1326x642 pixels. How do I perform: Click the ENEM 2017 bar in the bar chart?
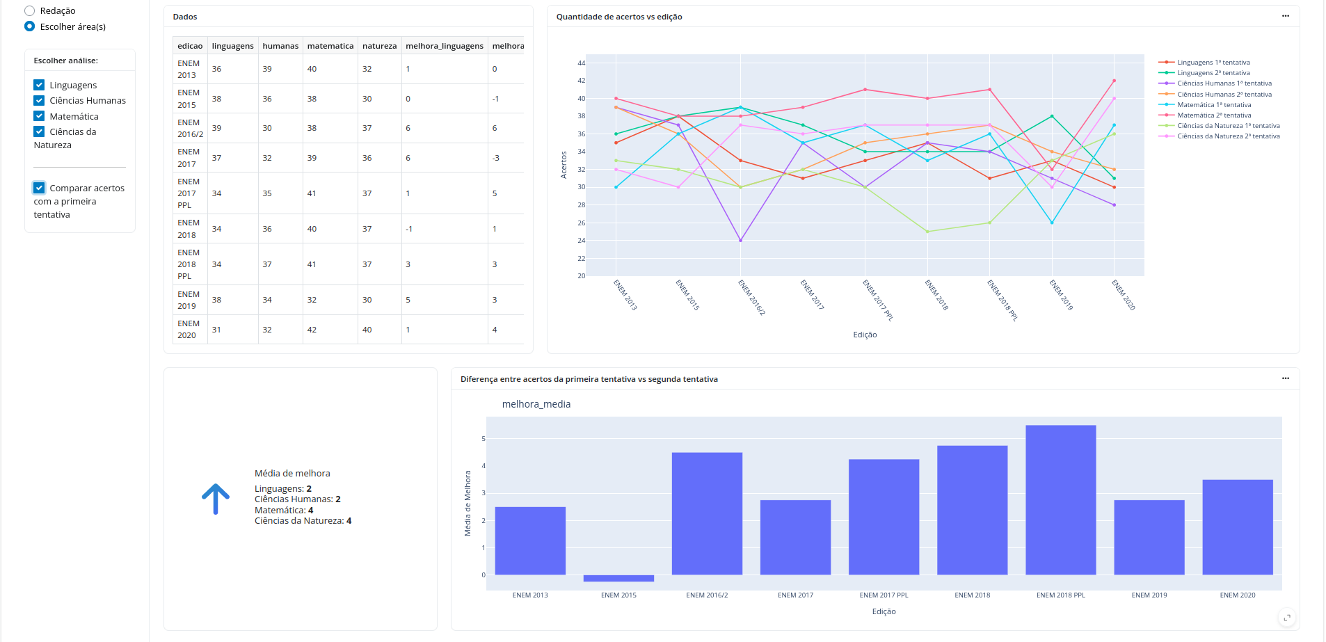click(x=795, y=538)
